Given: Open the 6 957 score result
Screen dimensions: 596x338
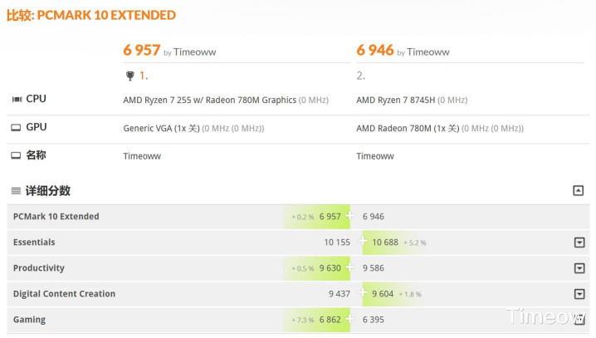Looking at the screenshot, I should coord(141,51).
